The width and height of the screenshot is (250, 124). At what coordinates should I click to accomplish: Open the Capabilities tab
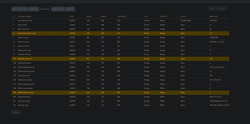point(58,9)
